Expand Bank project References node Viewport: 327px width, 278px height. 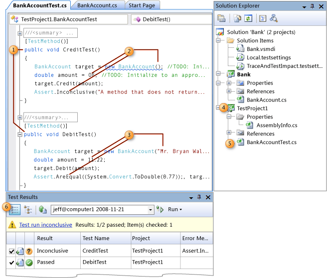coord(229,91)
